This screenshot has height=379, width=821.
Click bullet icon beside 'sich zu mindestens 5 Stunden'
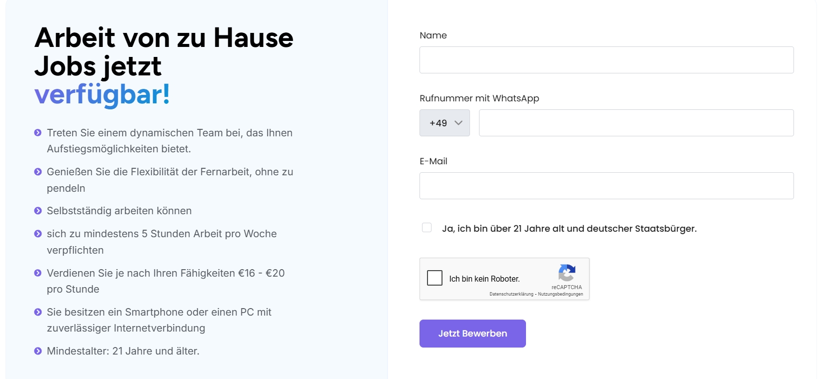coord(37,234)
